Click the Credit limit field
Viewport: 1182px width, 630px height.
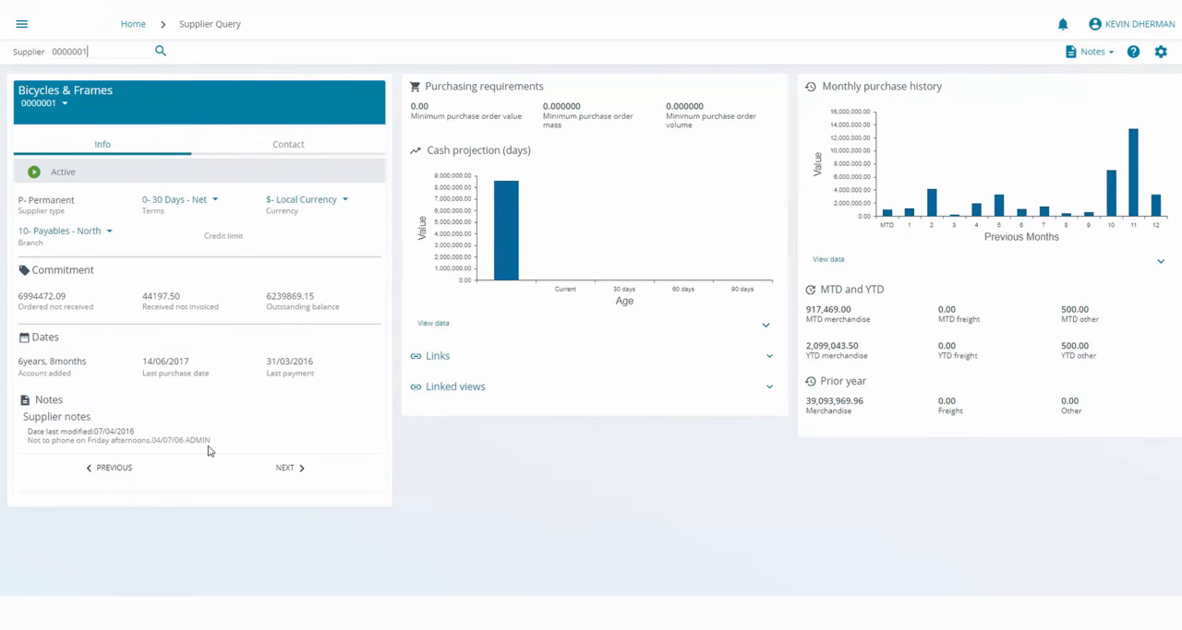coord(223,236)
